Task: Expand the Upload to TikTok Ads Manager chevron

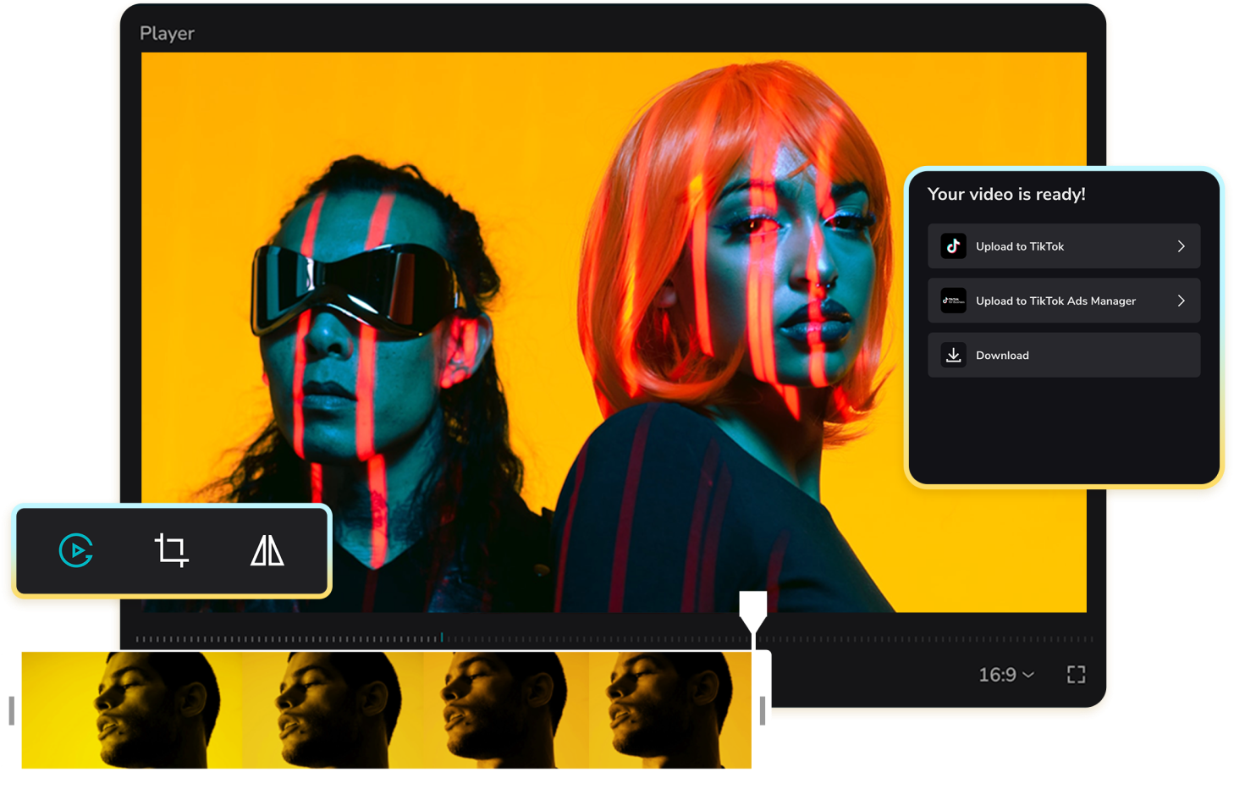Action: pos(1182,301)
